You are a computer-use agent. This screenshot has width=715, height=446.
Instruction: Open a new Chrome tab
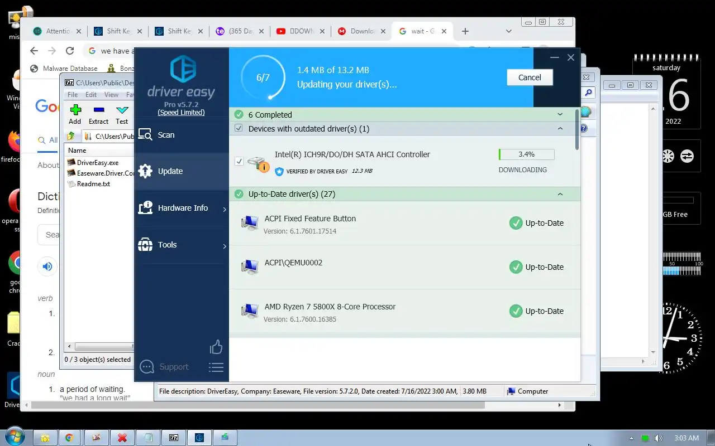pyautogui.click(x=465, y=31)
